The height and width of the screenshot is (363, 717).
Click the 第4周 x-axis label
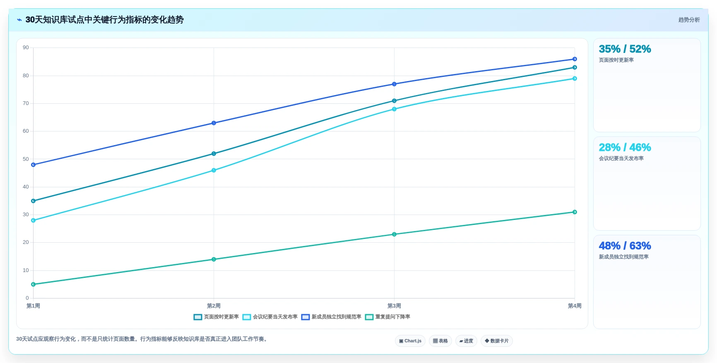575,306
